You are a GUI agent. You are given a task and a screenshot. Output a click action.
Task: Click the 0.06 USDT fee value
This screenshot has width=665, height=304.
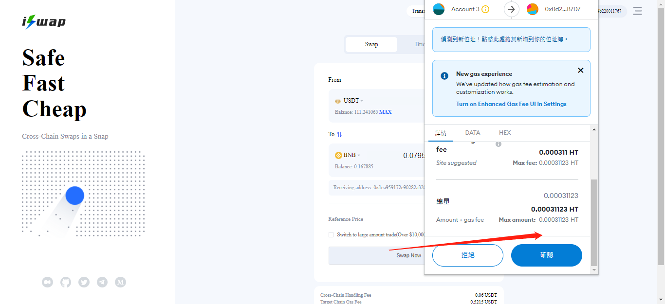click(486, 295)
